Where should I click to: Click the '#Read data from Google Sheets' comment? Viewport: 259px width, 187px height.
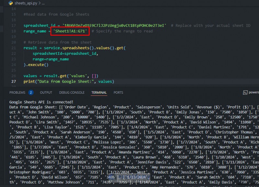pos(56,14)
